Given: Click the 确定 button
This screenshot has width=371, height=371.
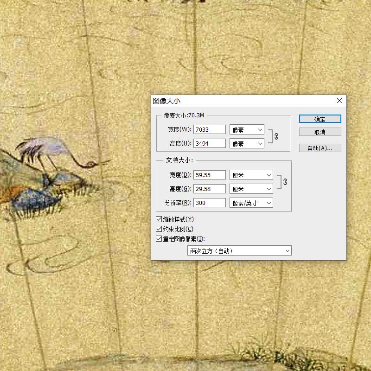Looking at the screenshot, I should 320,119.
